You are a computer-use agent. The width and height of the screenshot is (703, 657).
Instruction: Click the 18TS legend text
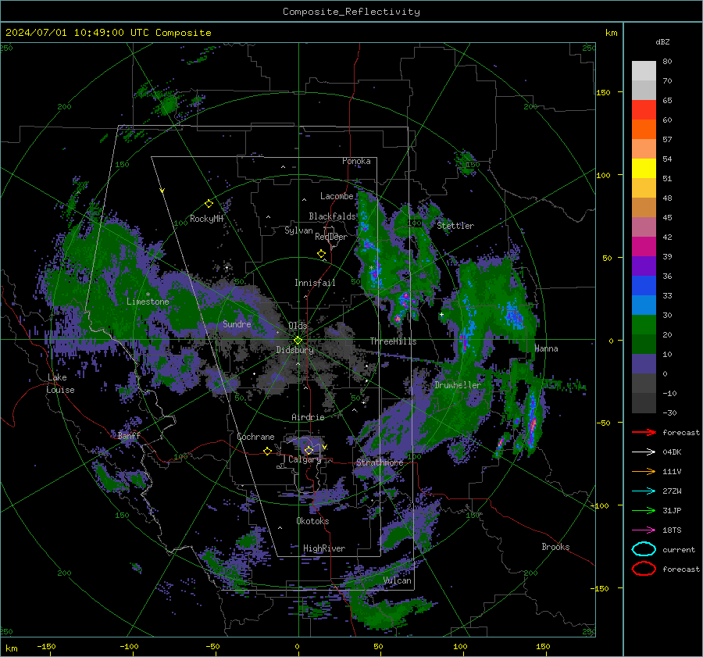coord(672,530)
